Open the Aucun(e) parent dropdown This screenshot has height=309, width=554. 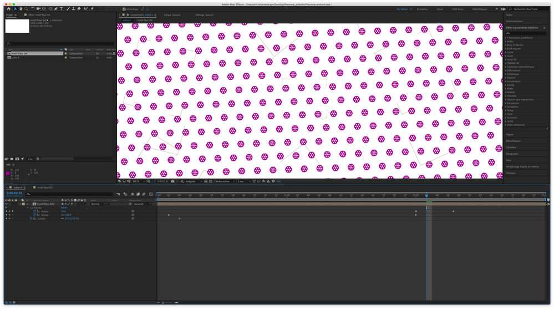(142, 204)
